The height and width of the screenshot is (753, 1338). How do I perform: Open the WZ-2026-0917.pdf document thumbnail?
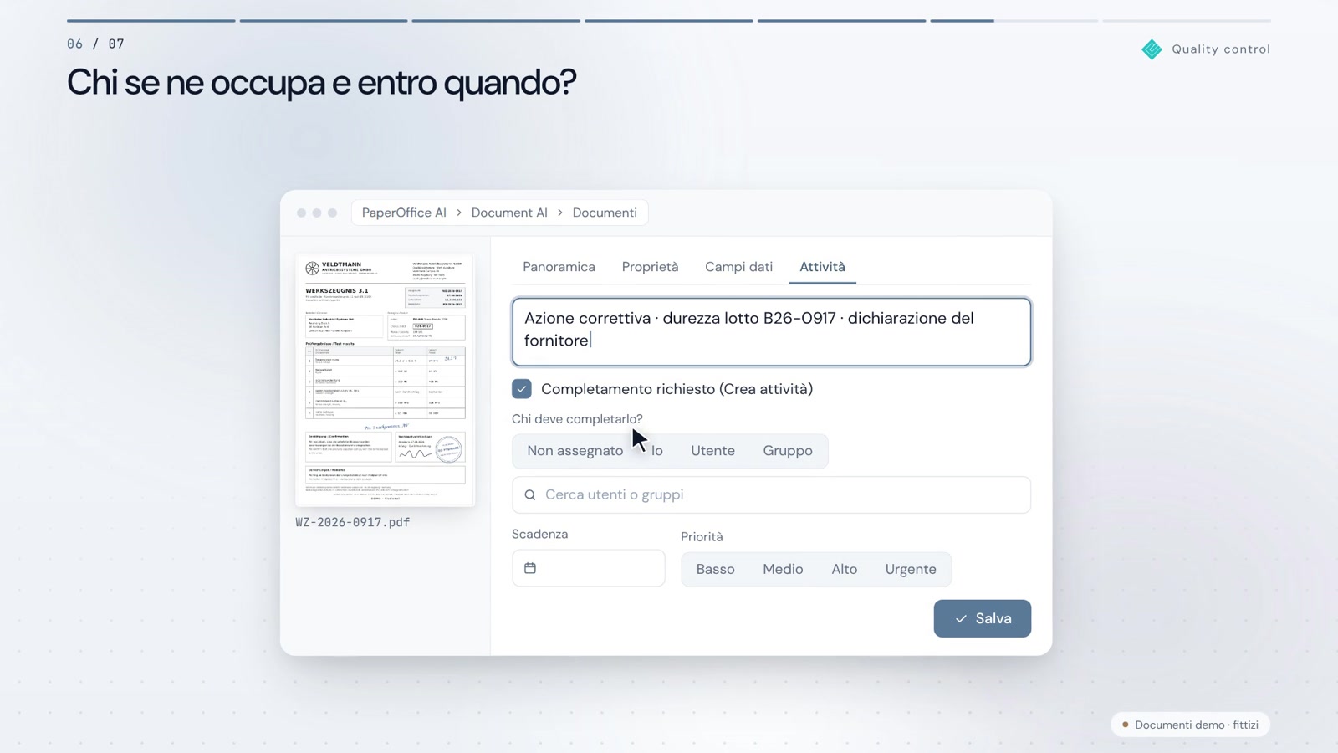click(385, 380)
